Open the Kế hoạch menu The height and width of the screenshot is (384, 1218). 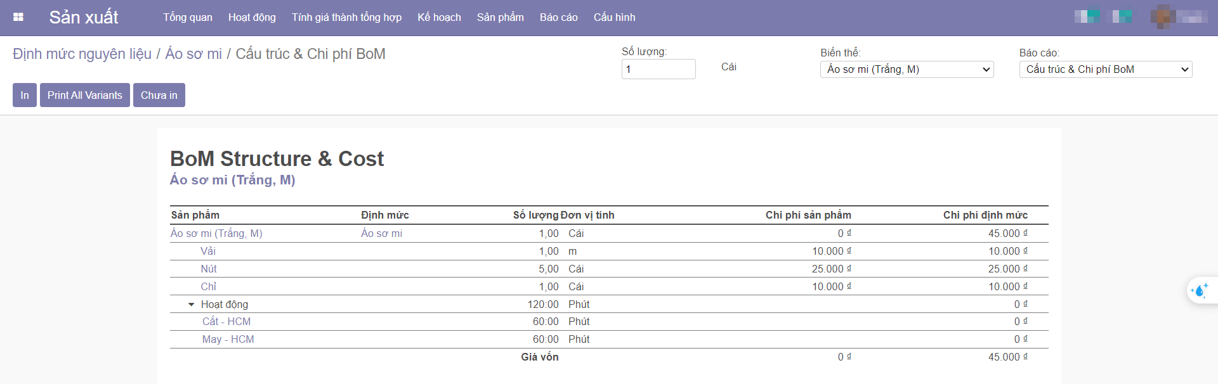click(x=439, y=17)
